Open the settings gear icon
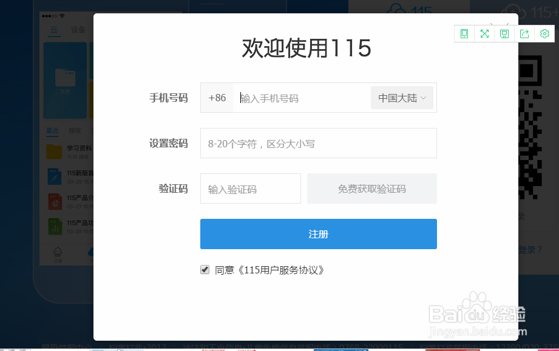The image size is (559, 351). [x=544, y=34]
